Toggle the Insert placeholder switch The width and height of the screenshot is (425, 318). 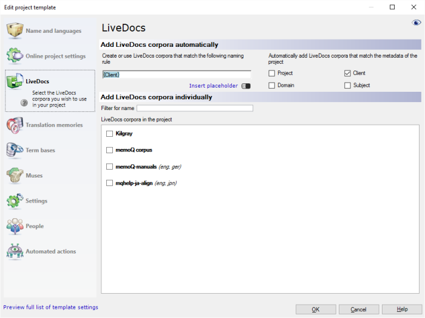(x=245, y=86)
